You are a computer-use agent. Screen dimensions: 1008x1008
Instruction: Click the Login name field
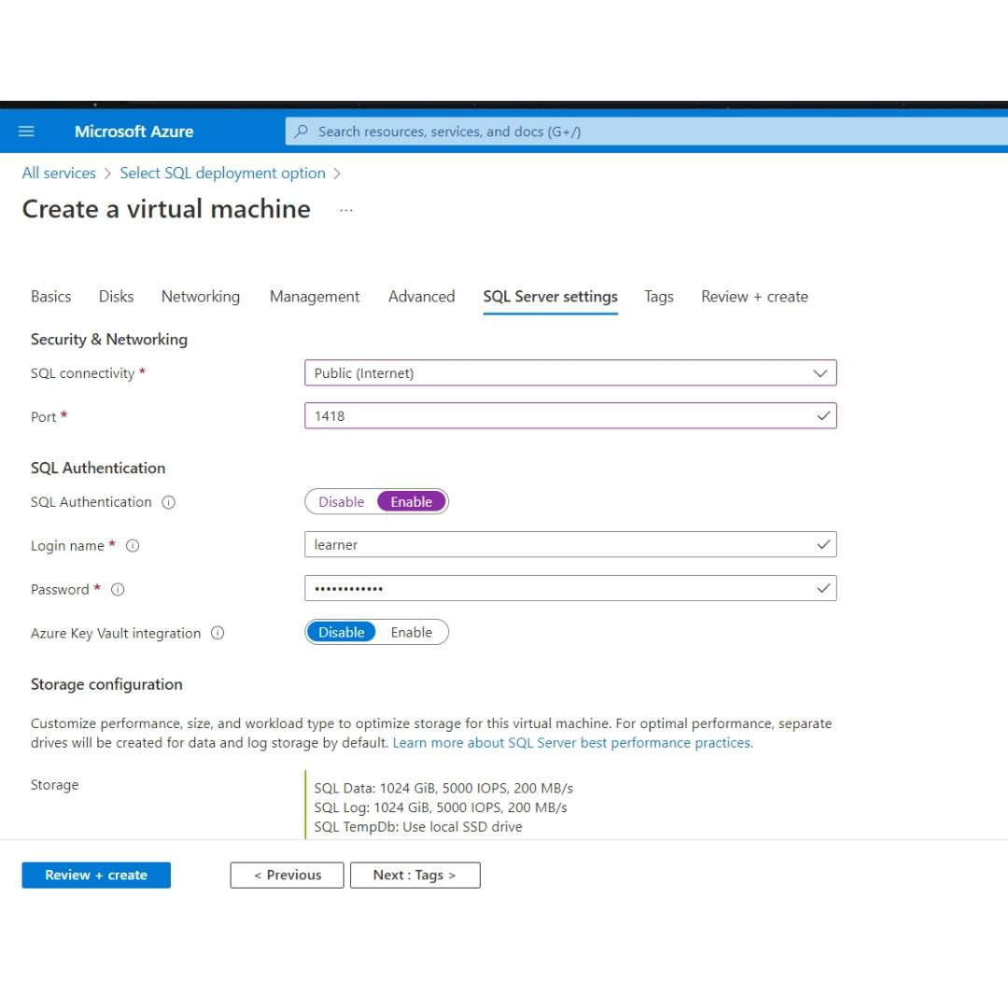click(x=571, y=544)
